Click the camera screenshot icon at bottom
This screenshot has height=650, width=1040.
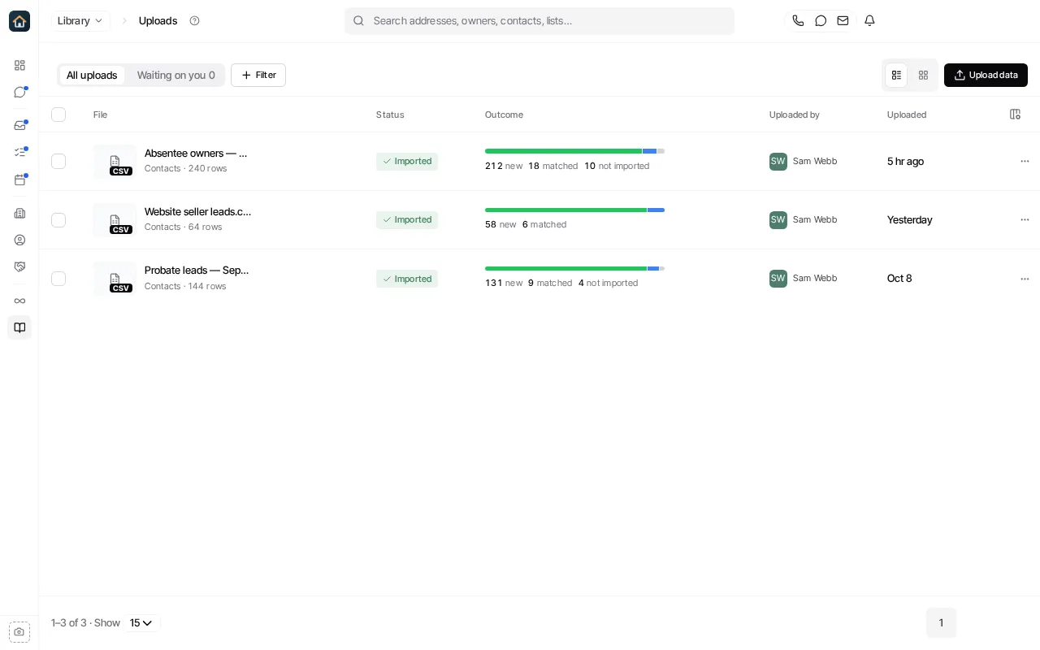[x=19, y=631]
